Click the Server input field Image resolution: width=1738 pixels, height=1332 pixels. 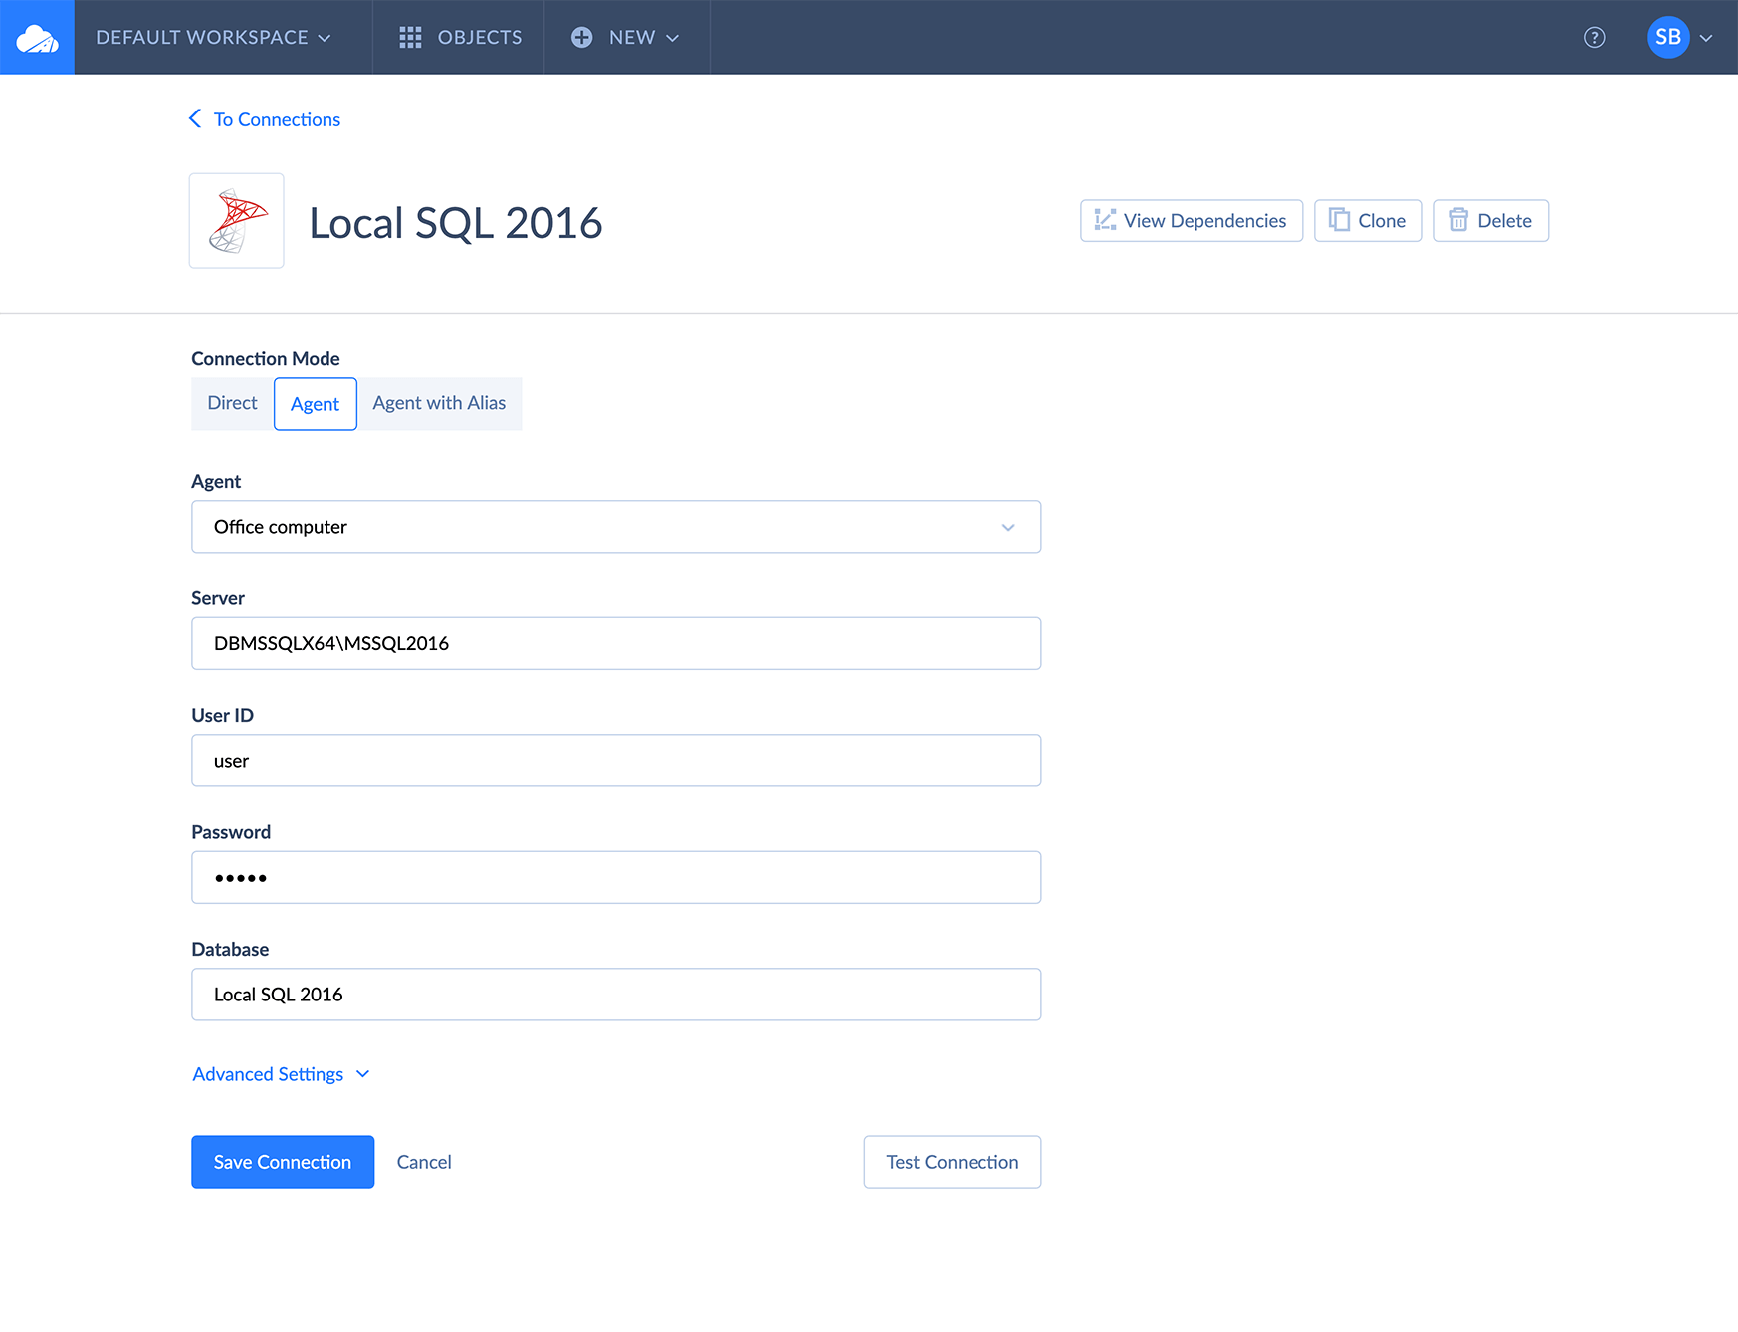tap(615, 643)
